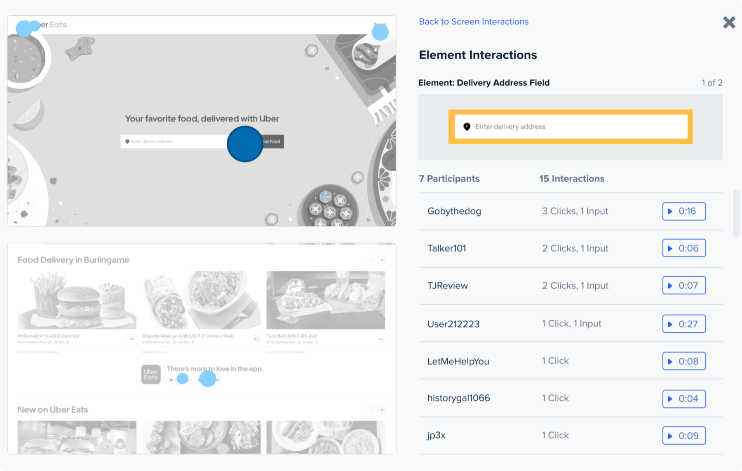This screenshot has height=471, width=742.
Task: Click the Uber Eats logo in heatmap header
Action: point(45,24)
